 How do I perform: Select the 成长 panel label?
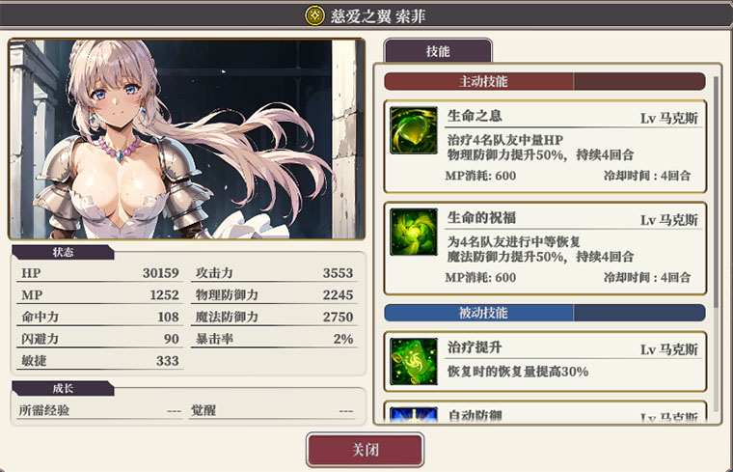click(63, 388)
